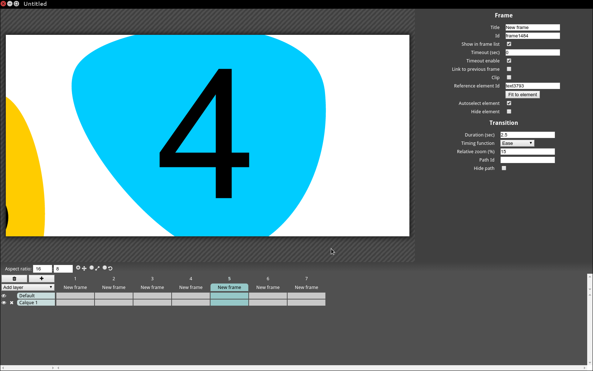Enable Link to previous frame checkbox
The image size is (593, 371).
pyautogui.click(x=509, y=69)
